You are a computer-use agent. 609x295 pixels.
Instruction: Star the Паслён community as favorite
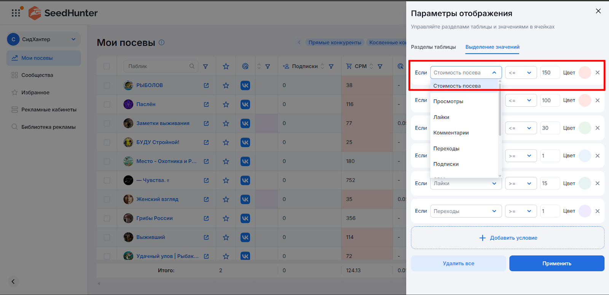pyautogui.click(x=226, y=104)
